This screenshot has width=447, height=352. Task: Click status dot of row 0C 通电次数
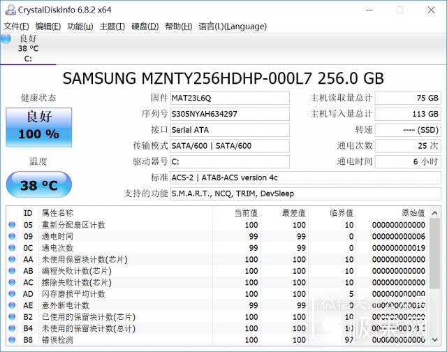point(12,248)
